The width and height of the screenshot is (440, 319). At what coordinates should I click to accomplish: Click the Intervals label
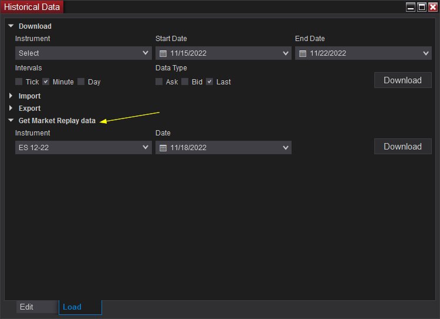tap(28, 68)
